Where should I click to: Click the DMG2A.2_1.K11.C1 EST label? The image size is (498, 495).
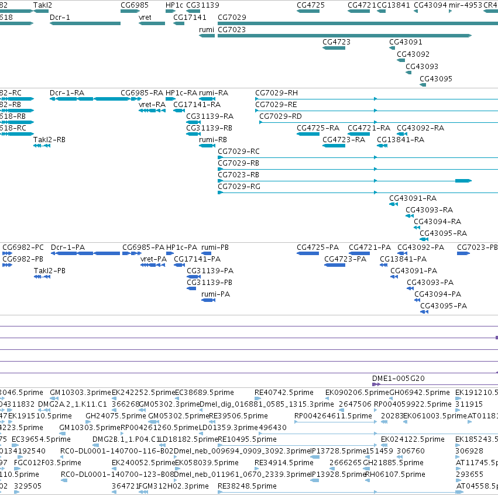(x=73, y=404)
